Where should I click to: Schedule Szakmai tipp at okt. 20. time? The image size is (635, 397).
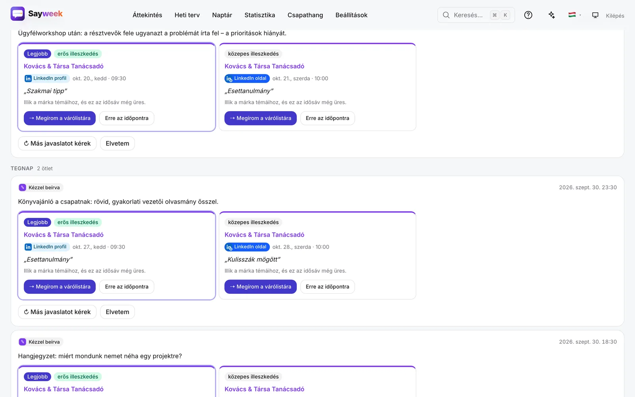127,118
